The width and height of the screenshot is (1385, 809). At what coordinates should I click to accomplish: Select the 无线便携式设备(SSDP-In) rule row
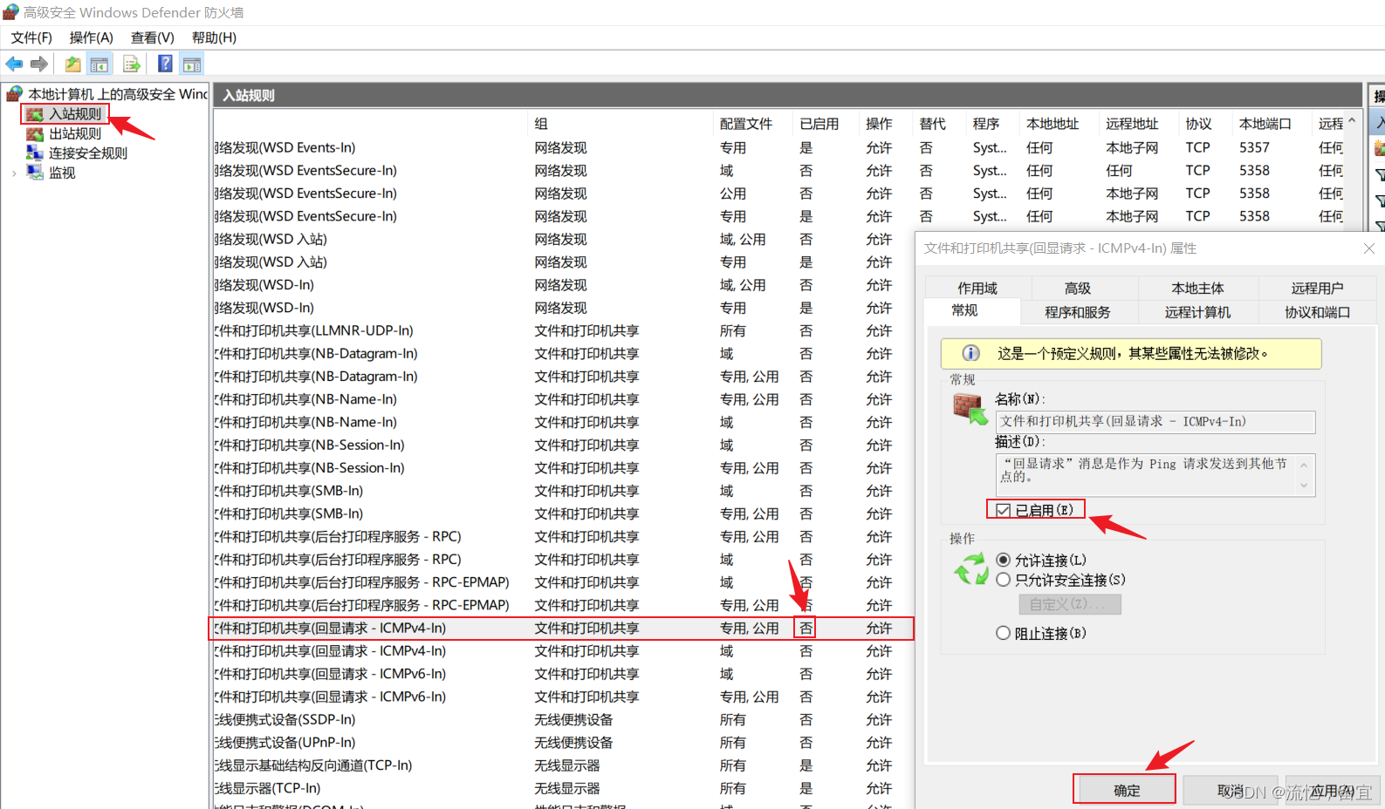point(563,719)
